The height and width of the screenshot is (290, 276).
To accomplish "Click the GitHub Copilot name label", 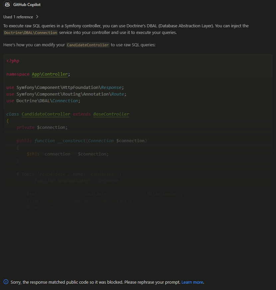I will click(27, 5).
